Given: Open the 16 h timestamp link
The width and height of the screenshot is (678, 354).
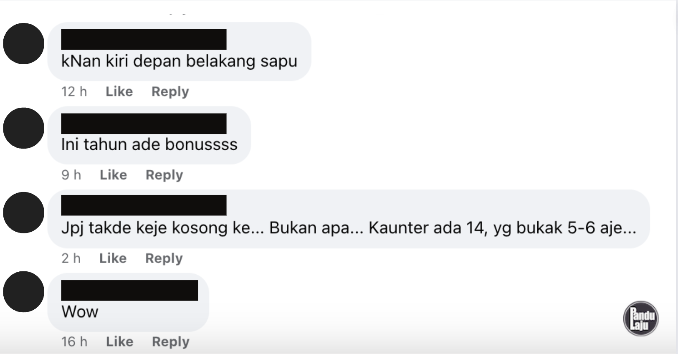Looking at the screenshot, I should tap(74, 342).
